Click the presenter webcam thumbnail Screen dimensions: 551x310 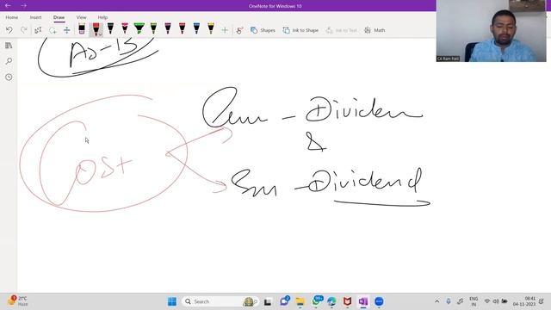point(492,31)
